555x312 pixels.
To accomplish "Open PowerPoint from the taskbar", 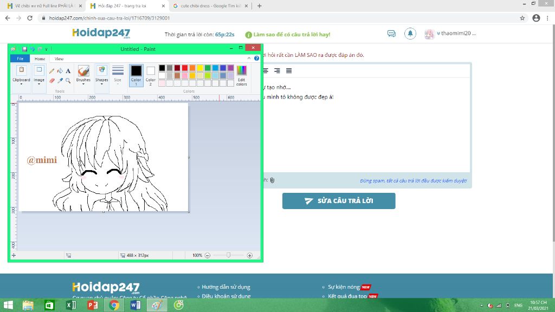I will click(92, 305).
